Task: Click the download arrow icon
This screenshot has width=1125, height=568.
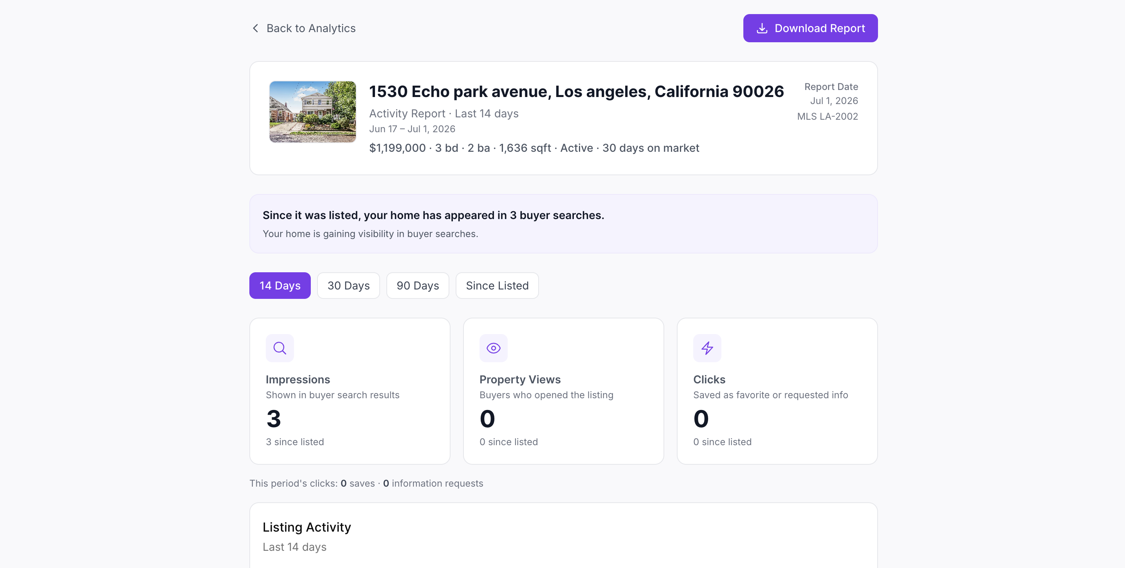Action: click(x=762, y=29)
